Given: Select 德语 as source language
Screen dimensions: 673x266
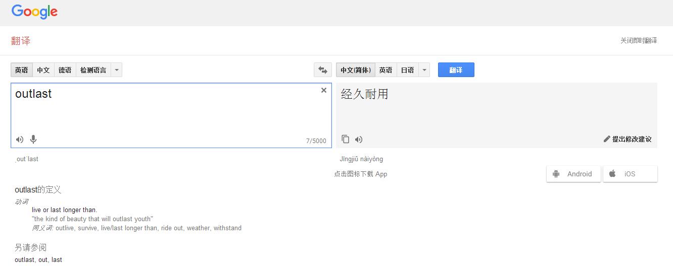Looking at the screenshot, I should click(x=65, y=70).
